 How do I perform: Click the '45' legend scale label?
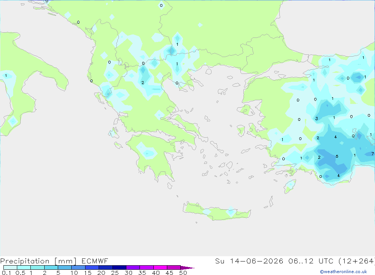pyautogui.click(x=169, y=273)
